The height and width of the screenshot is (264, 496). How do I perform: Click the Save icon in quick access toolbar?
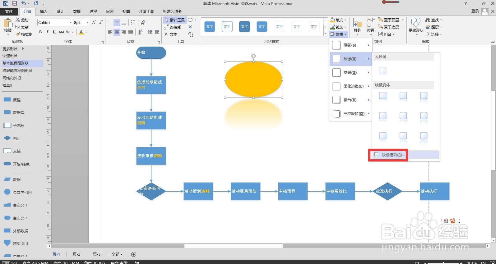pos(14,3)
